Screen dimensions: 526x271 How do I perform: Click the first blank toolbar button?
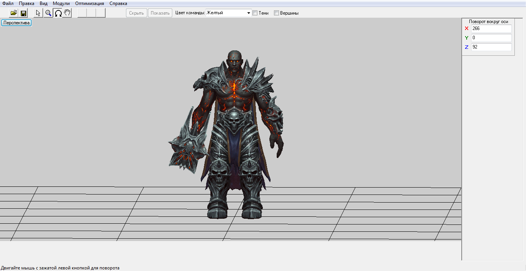tap(82, 13)
